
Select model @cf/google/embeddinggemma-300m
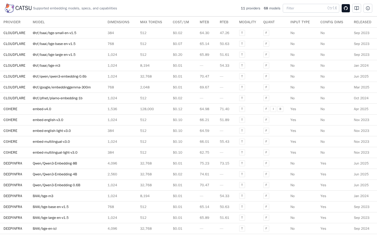(x=62, y=87)
